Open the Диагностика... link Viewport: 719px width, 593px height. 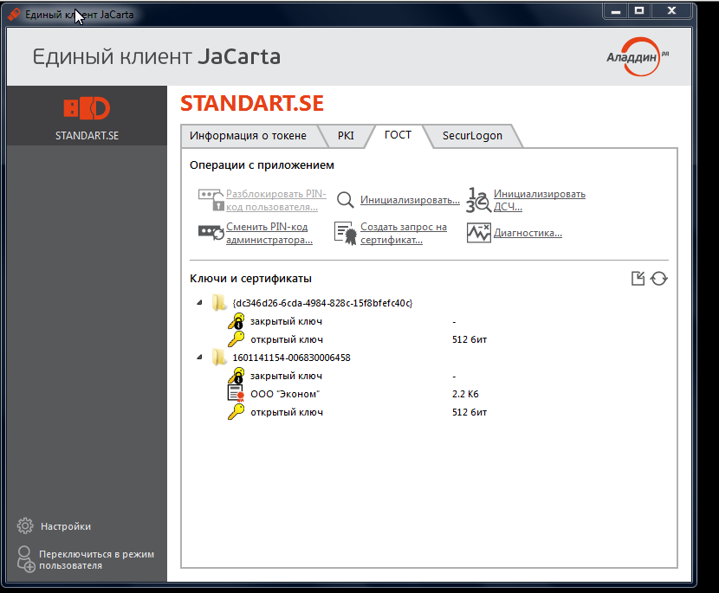click(528, 233)
